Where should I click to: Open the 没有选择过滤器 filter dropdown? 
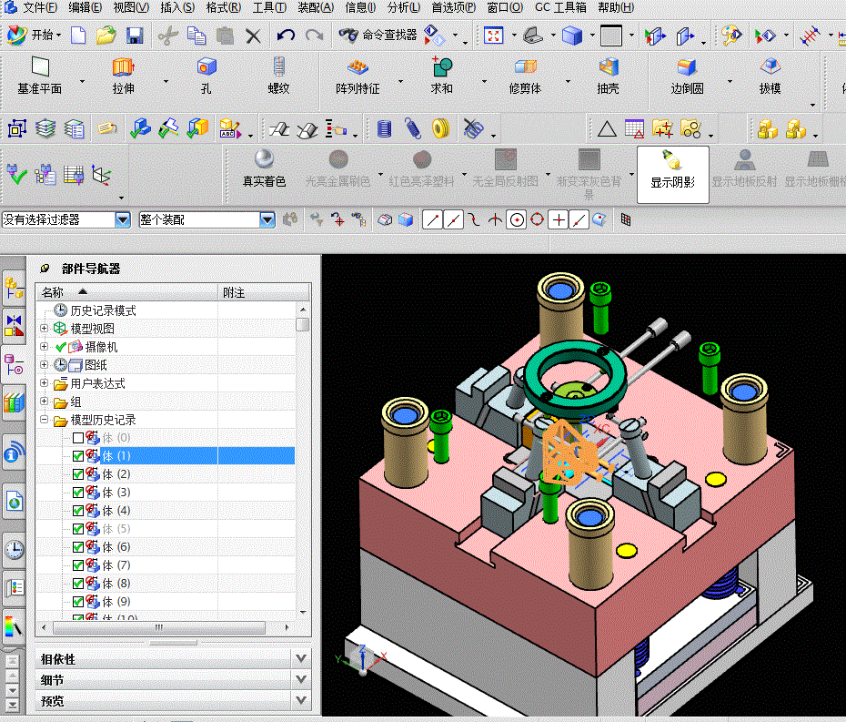pyautogui.click(x=123, y=219)
